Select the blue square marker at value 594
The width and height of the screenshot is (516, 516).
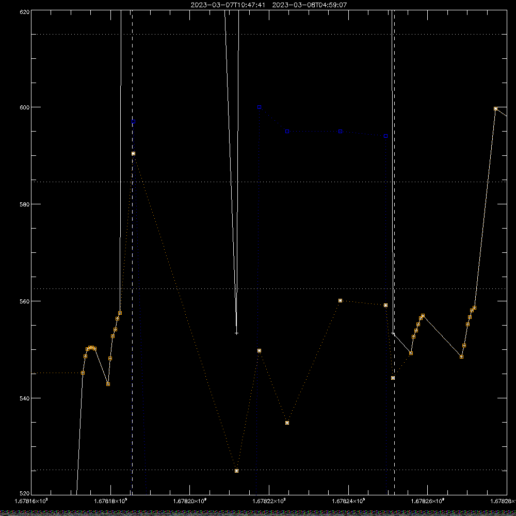[385, 136]
